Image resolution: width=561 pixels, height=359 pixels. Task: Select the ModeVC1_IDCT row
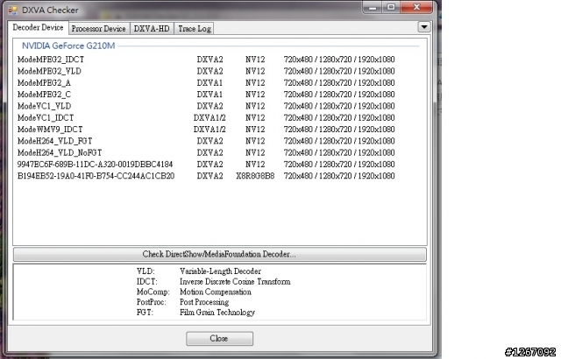pyautogui.click(x=206, y=117)
